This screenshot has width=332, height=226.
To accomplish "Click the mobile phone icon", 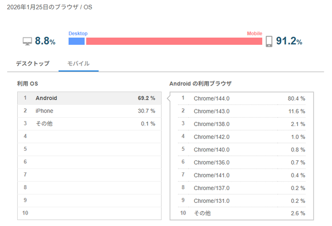I will pyautogui.click(x=269, y=41).
